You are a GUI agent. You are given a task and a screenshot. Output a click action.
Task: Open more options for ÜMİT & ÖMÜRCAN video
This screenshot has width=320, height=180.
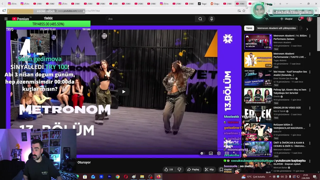[310, 143]
